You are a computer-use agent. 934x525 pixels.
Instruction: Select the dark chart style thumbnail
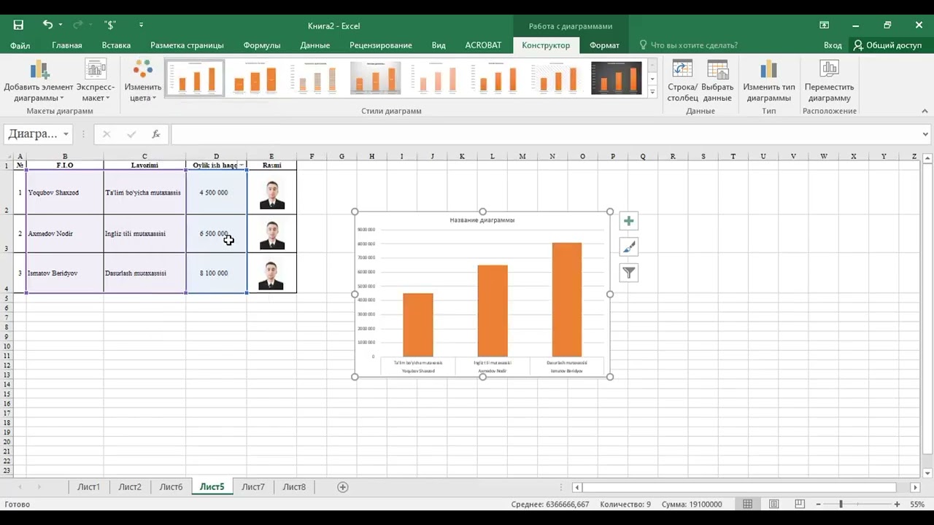617,78
